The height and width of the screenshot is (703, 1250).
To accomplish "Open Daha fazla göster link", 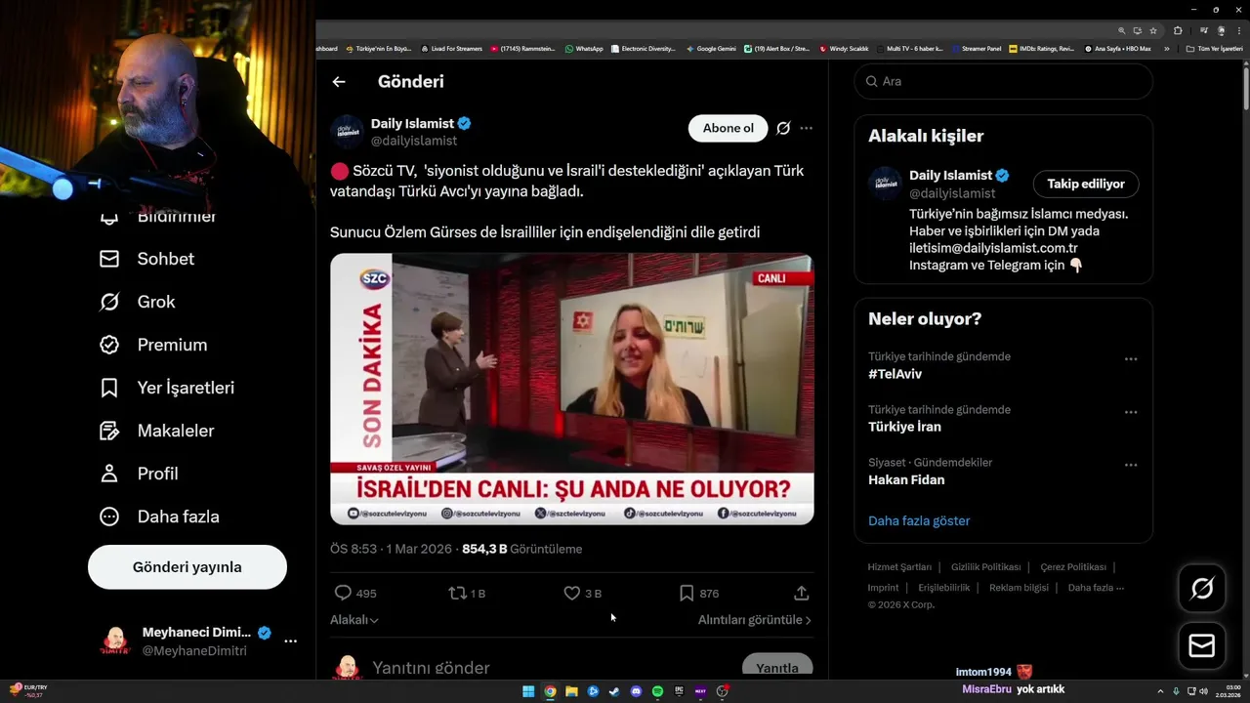I will coord(919,520).
